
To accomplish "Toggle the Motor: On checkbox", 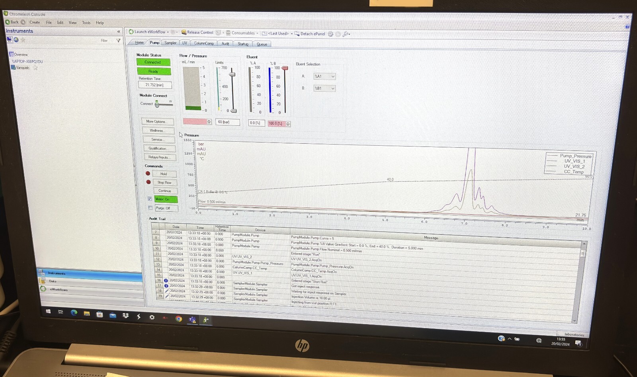I will pyautogui.click(x=150, y=199).
